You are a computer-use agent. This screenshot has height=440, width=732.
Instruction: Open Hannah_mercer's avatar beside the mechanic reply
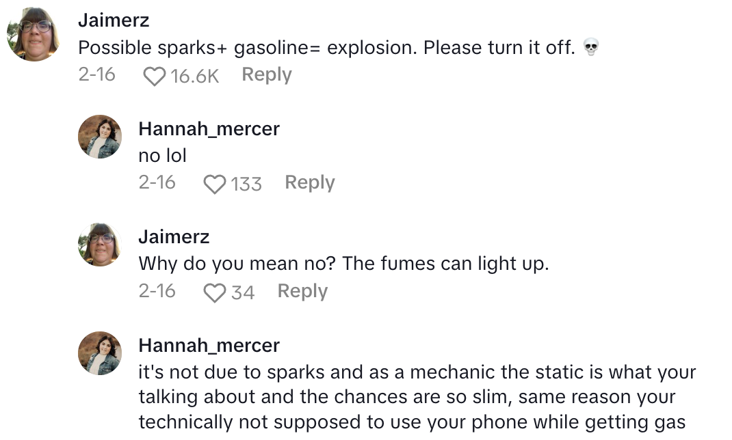101,353
